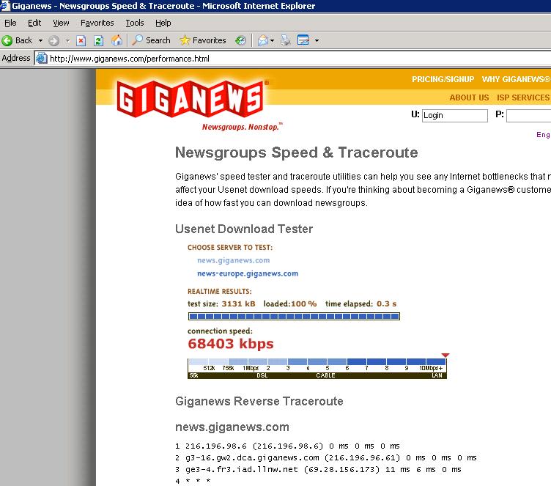Click the ABOUT US navigation link
Viewport: 551px width, 486px height.
tap(469, 97)
